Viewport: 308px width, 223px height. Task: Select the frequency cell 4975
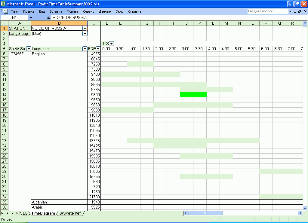point(94,54)
